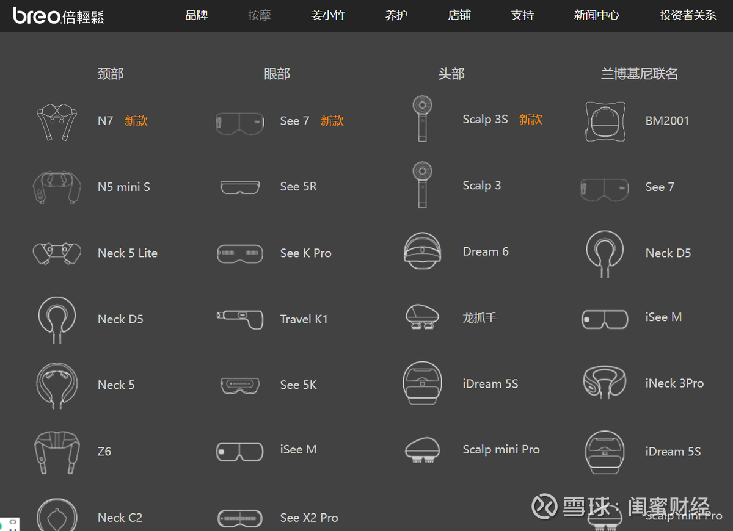Open the Neck 5 link

click(x=116, y=385)
